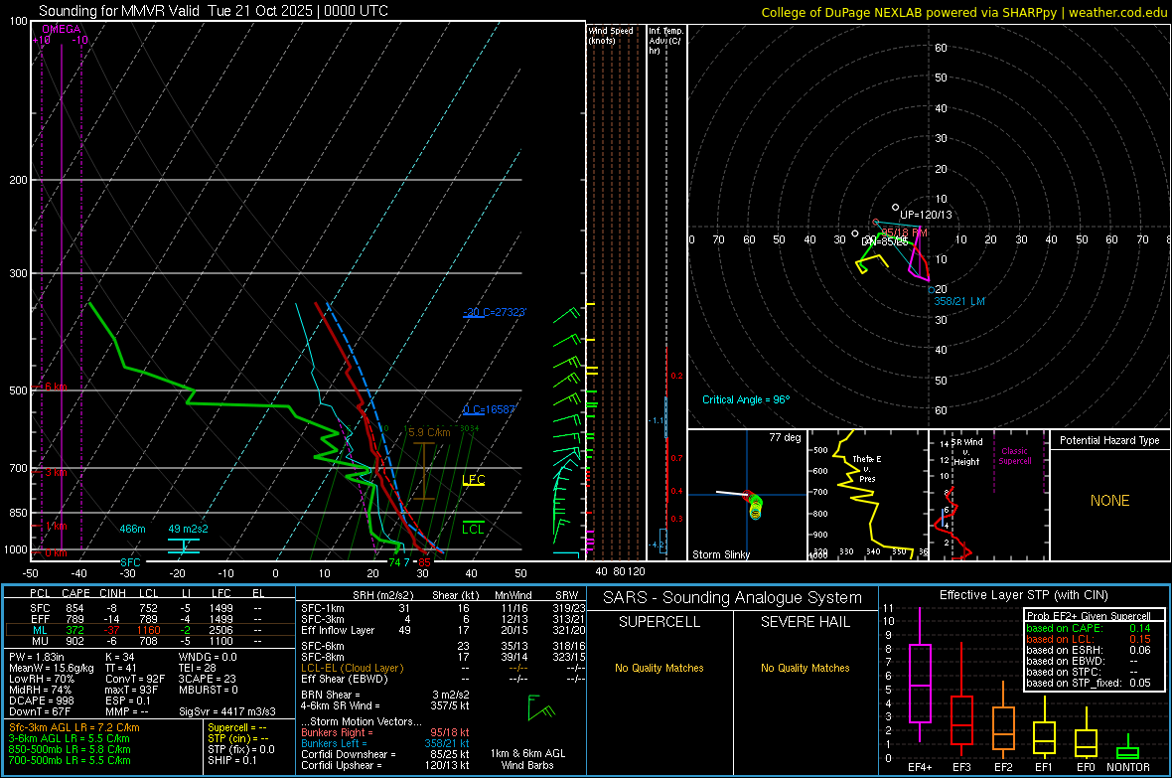Click '850-500mb LR = 5.8 C/km'
Viewport: 1172px width, 778px height.
pos(70,749)
